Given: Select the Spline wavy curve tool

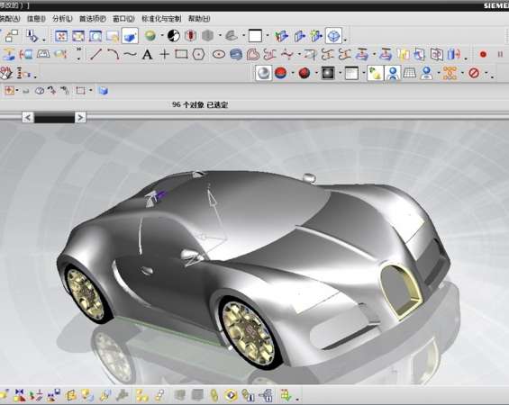Looking at the screenshot, I should coord(130,54).
